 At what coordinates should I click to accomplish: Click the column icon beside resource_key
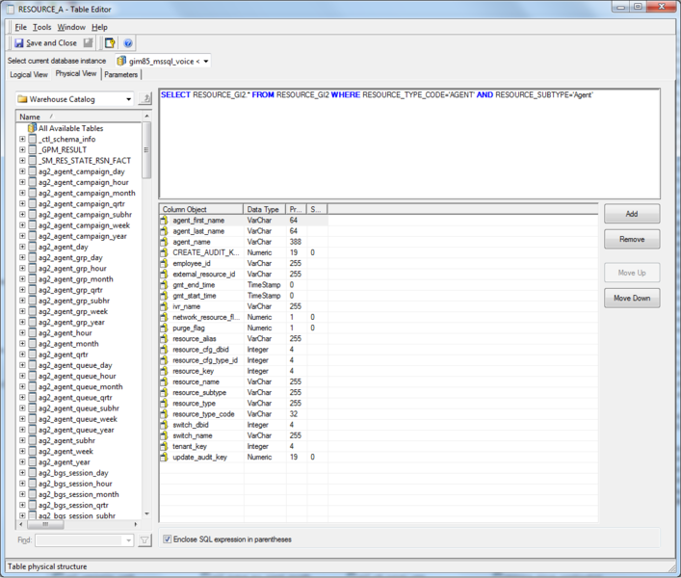[x=164, y=371]
